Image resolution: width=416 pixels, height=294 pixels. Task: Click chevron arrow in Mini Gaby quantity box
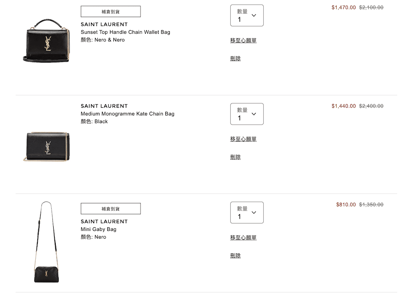tap(254, 212)
